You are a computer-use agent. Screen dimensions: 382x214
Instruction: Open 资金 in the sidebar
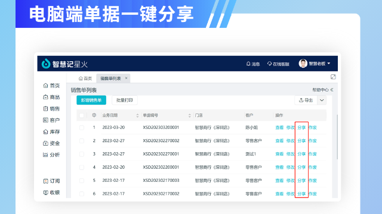pos(51,143)
